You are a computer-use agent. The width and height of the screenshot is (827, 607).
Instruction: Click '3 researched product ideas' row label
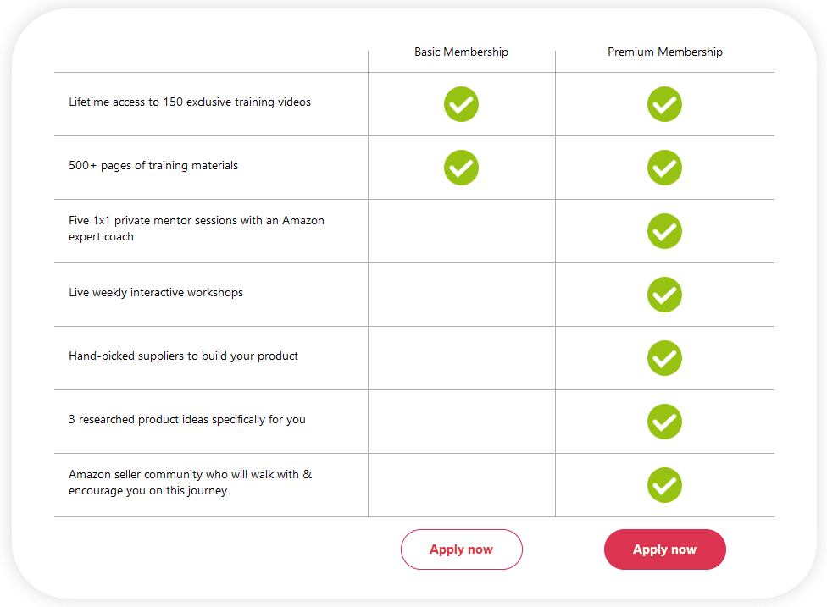(187, 419)
